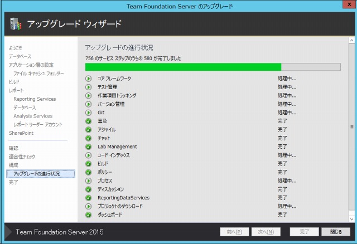Click the completed check icon beside アジャイル
Image resolution: width=357 pixels, height=244 pixels.
88,130
